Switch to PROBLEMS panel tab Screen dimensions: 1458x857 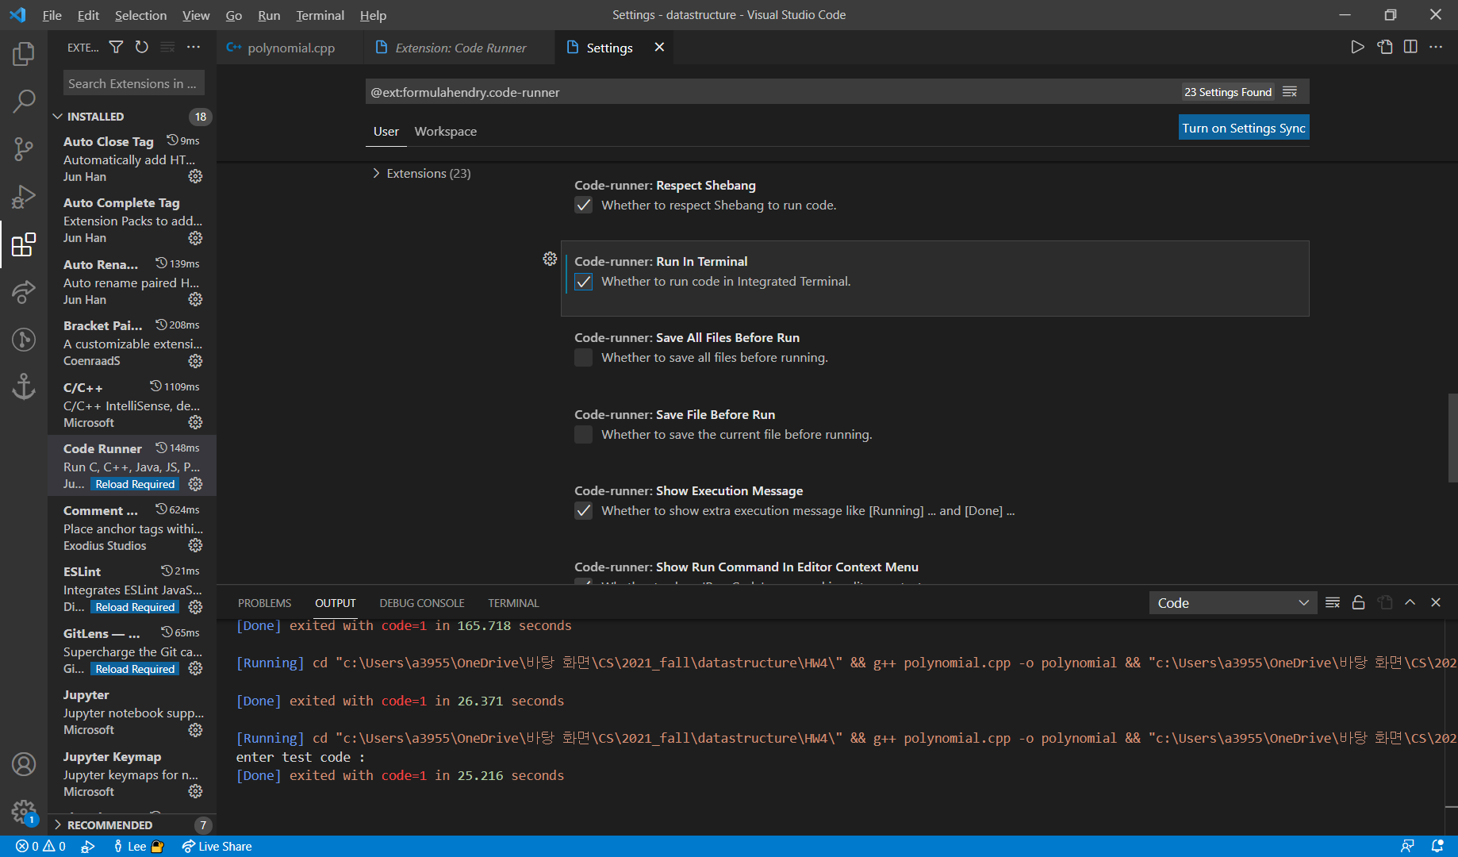point(264,603)
